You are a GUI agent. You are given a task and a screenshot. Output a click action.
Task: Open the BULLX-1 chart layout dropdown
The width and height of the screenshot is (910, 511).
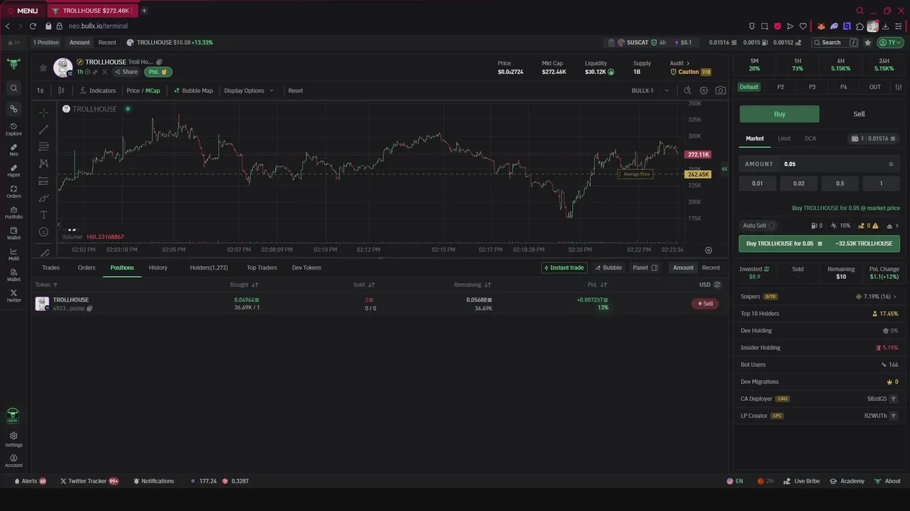[x=651, y=90]
